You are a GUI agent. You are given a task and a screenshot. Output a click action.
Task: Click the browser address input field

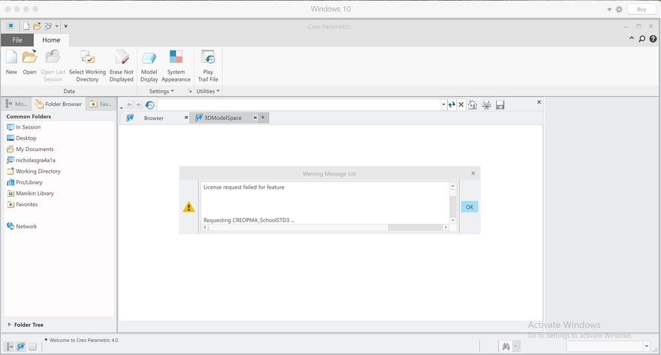(x=298, y=105)
